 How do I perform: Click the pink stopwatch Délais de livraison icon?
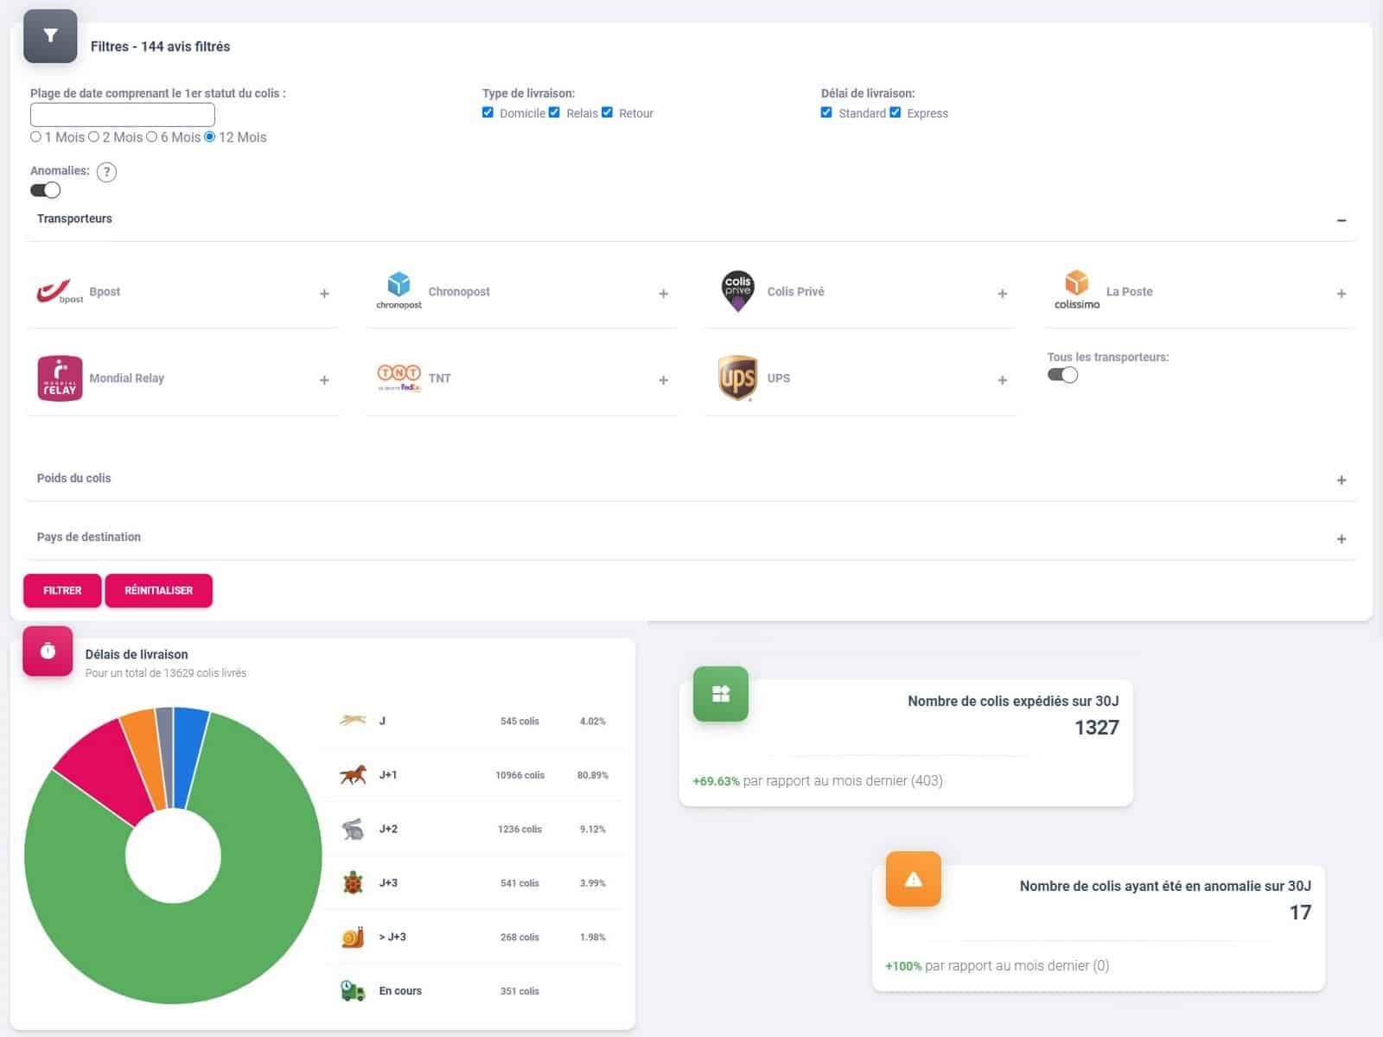click(x=48, y=651)
